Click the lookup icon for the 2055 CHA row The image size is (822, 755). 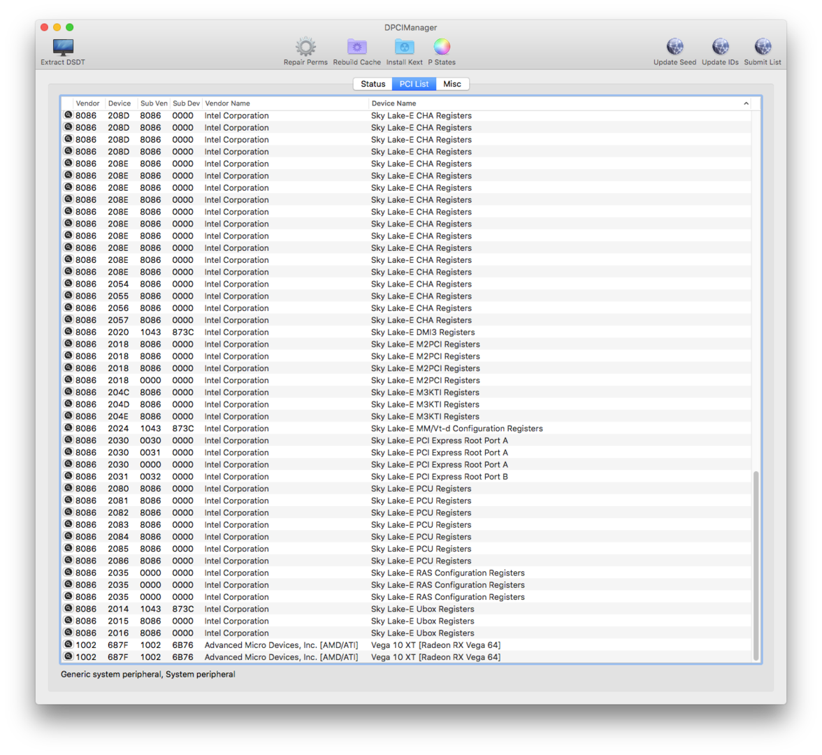point(68,296)
